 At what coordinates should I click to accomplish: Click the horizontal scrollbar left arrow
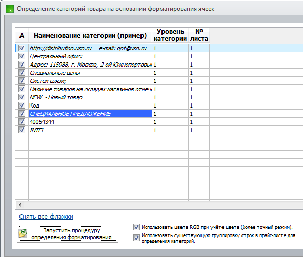[x=19, y=205]
